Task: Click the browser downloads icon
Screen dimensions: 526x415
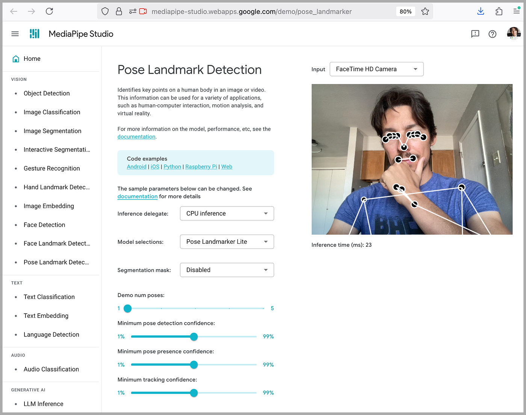Action: (x=481, y=11)
